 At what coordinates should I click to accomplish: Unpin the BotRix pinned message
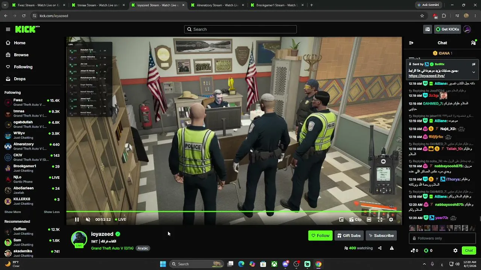(x=473, y=64)
